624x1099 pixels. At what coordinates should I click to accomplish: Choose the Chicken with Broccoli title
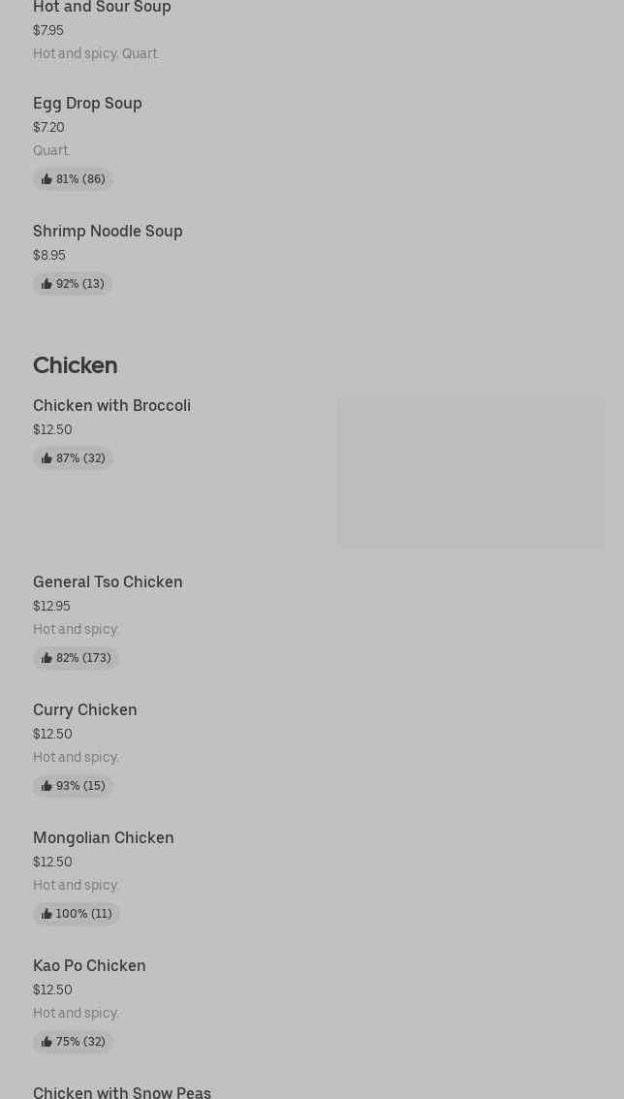[x=111, y=406]
